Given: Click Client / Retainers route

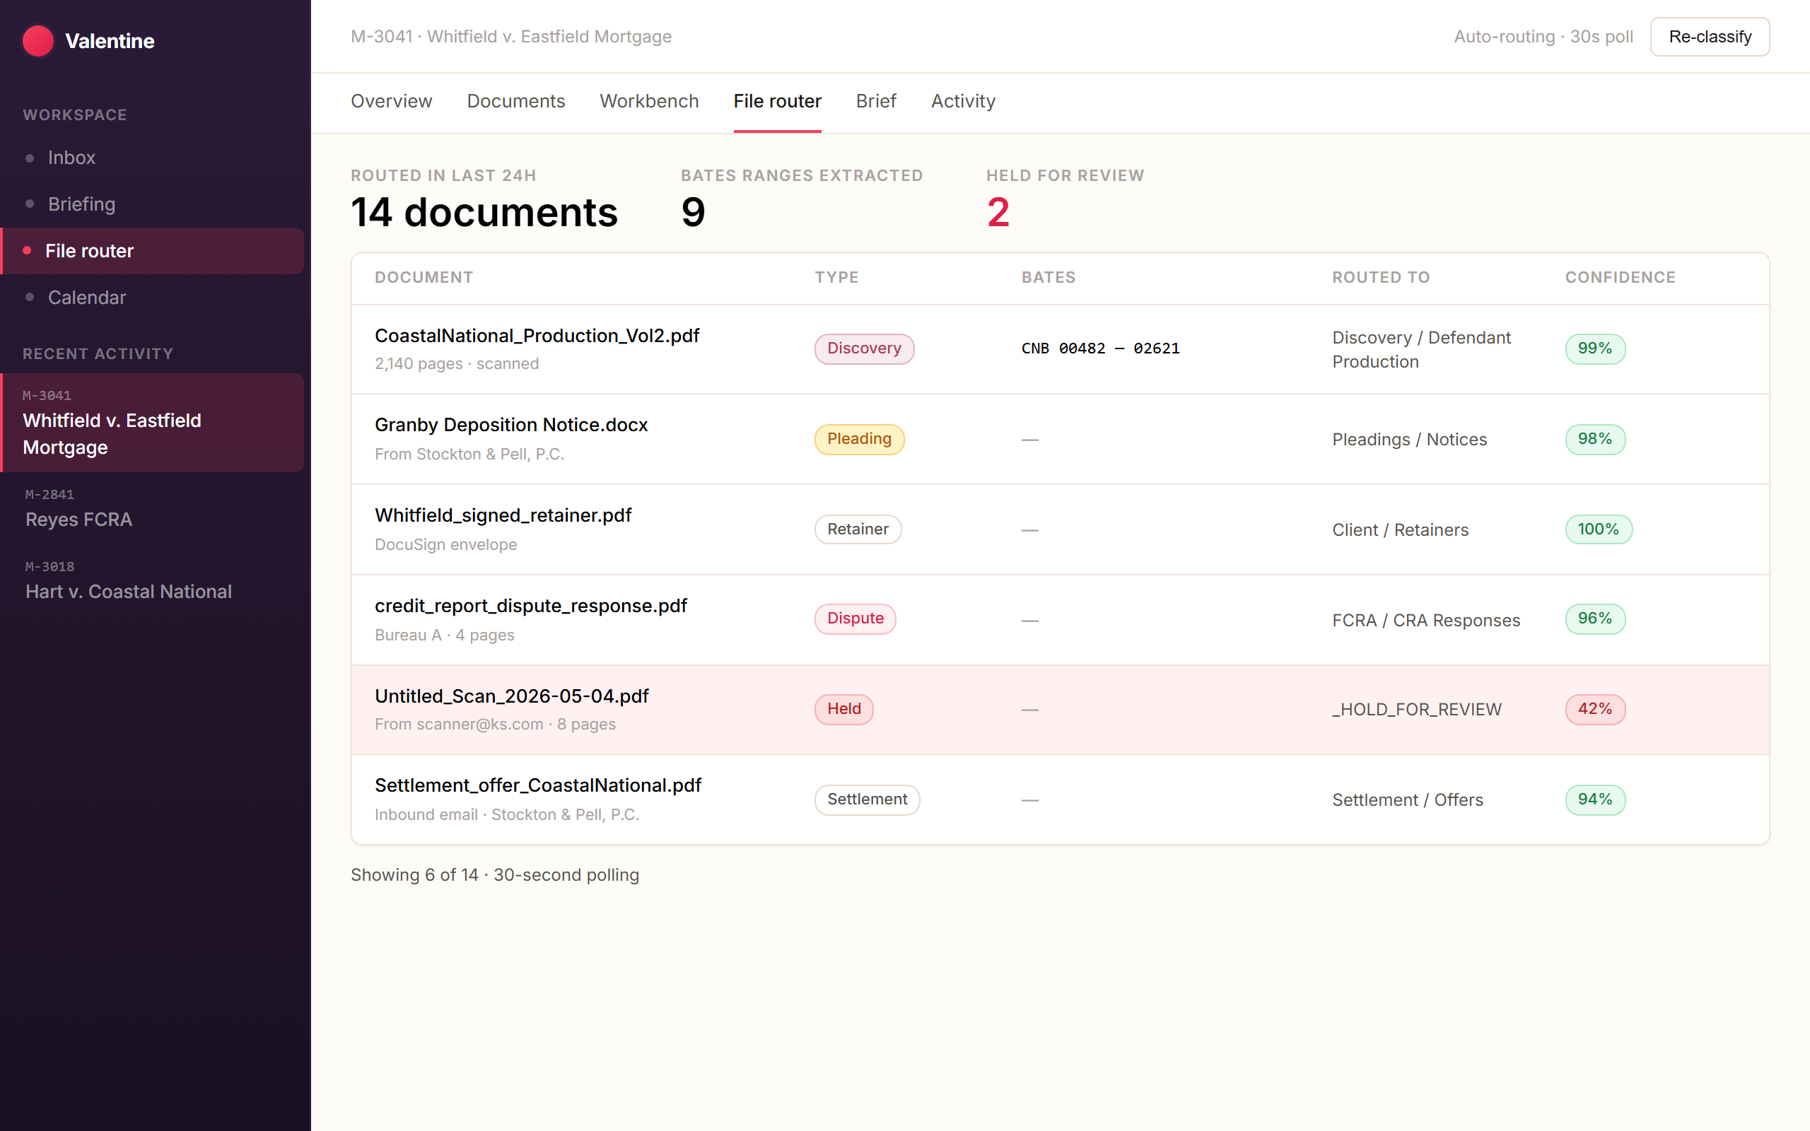Looking at the screenshot, I should tap(1400, 530).
